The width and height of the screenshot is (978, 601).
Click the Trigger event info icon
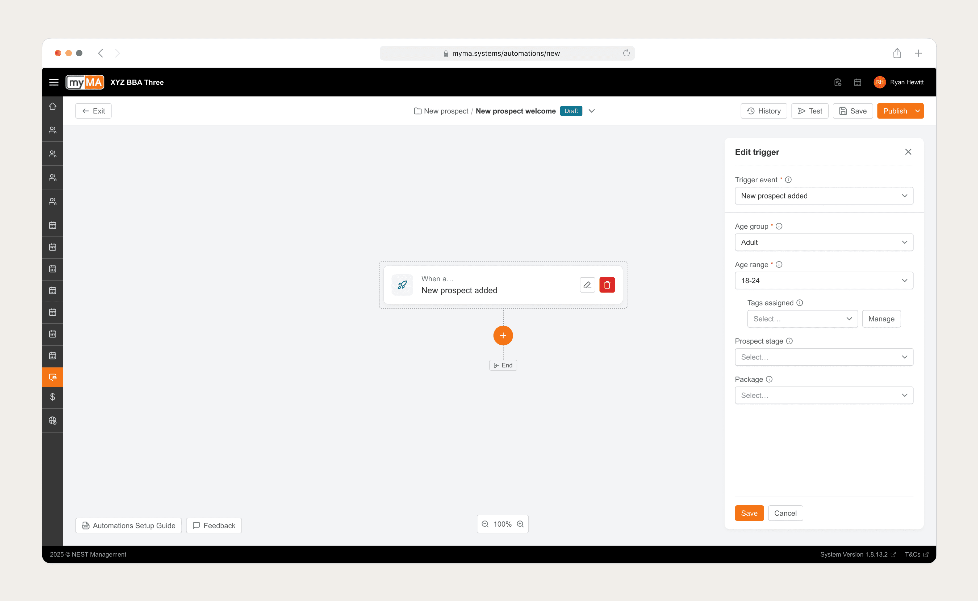[x=788, y=180]
